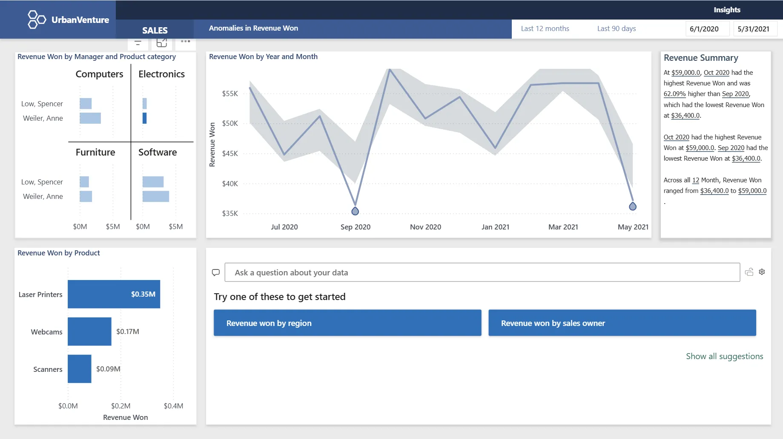
Task: Click Show all suggestions link
Action: click(724, 356)
